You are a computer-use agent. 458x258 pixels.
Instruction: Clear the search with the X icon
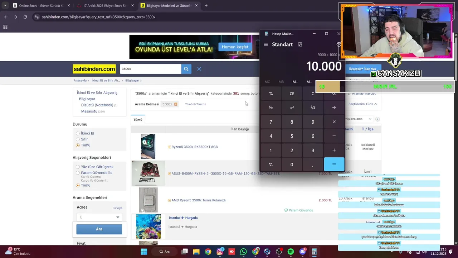coord(199,69)
